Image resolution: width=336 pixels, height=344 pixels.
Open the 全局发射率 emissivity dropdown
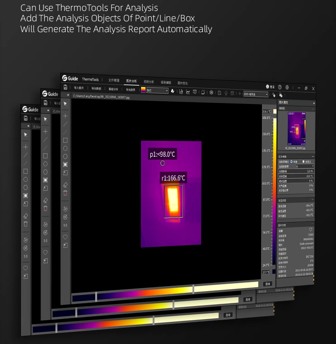click(x=304, y=166)
